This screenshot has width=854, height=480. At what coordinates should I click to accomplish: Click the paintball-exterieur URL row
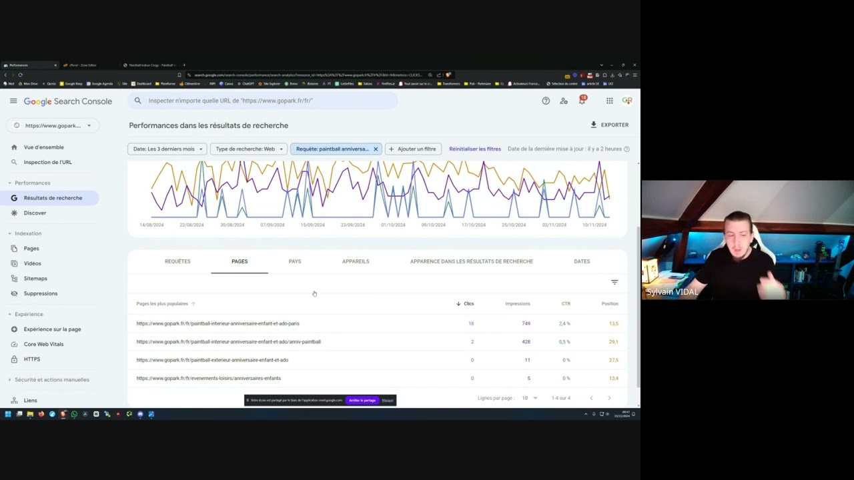(378, 360)
